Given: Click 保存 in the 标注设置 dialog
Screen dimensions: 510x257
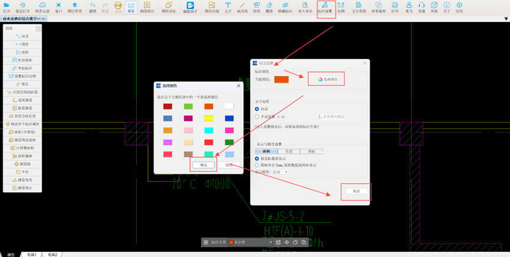Looking at the screenshot, I should (356, 191).
